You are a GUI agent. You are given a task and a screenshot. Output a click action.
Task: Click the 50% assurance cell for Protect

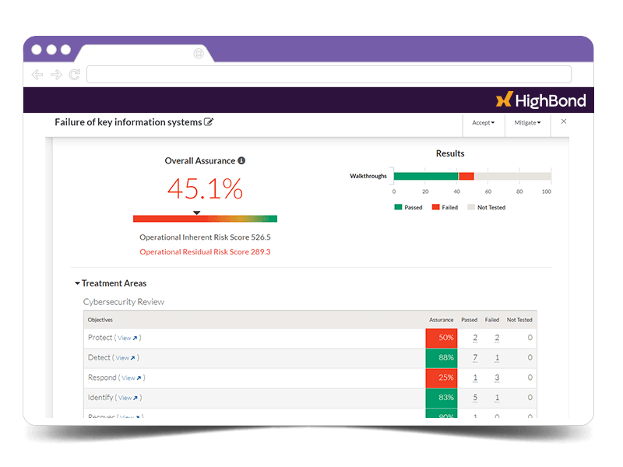(x=442, y=338)
